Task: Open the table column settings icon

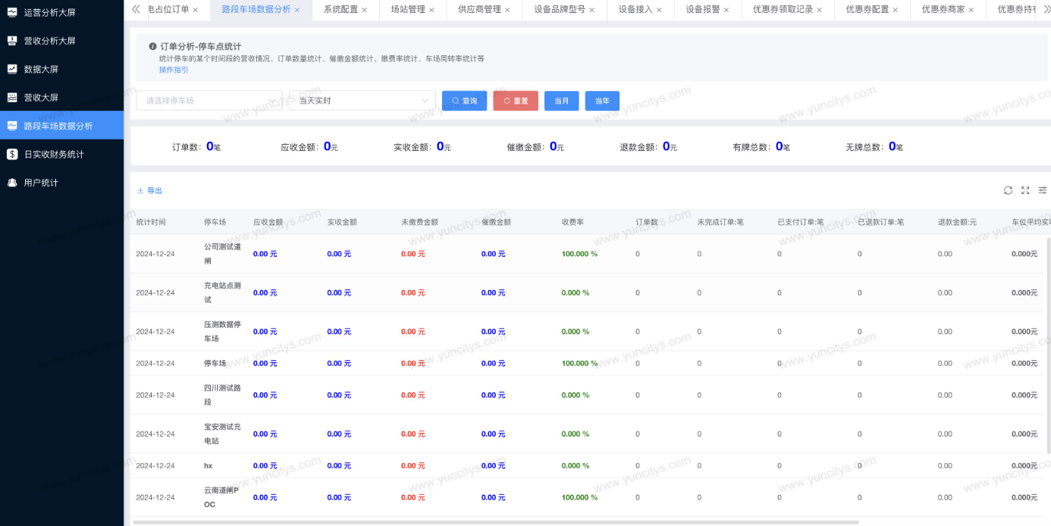Action: (x=1043, y=190)
